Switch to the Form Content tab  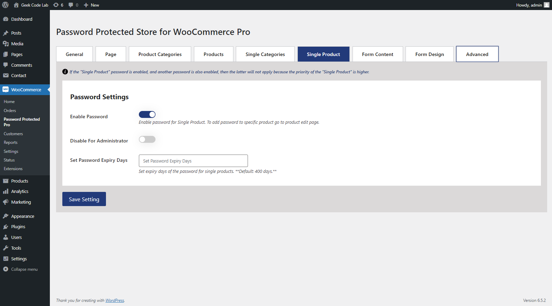click(378, 54)
